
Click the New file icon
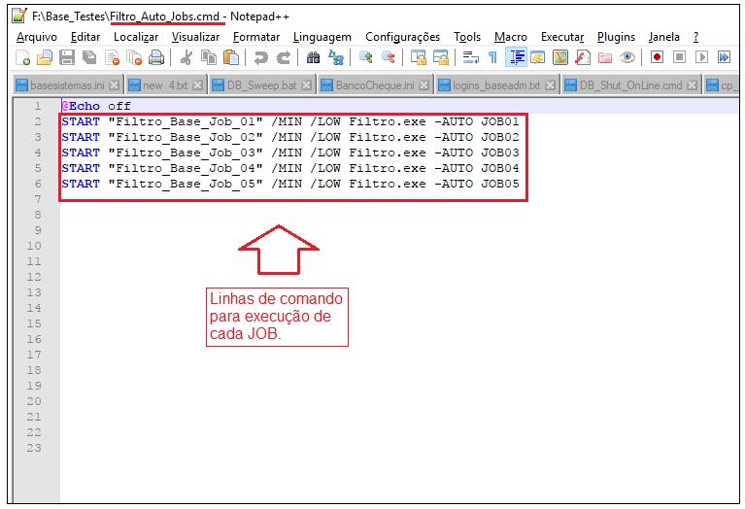pyautogui.click(x=22, y=58)
